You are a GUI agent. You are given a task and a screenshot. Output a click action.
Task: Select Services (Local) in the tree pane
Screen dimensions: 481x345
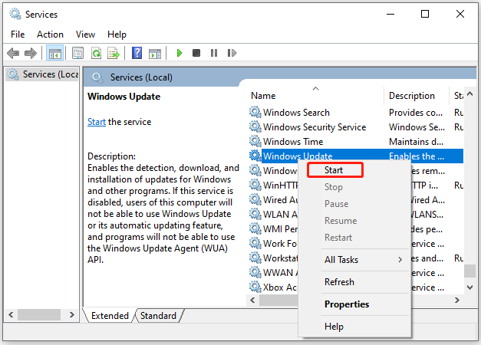(43, 74)
